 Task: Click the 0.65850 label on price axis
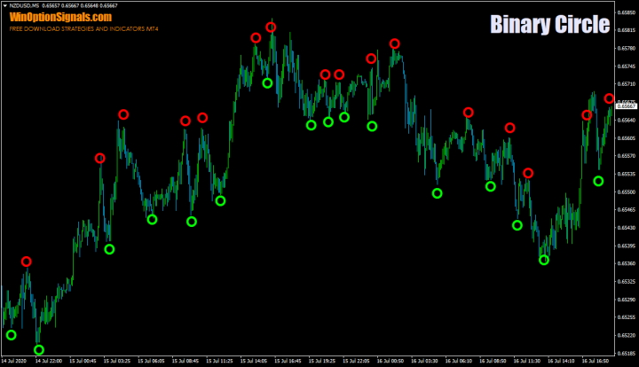pyautogui.click(x=626, y=12)
